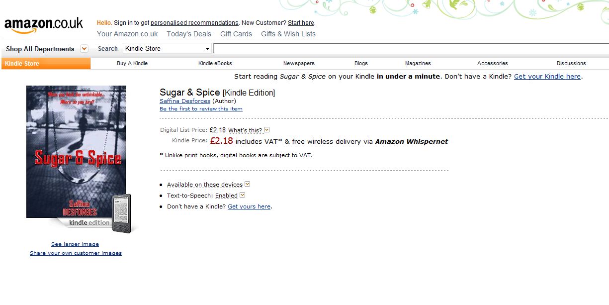Click the search text field
Image resolution: width=609 pixels, height=305 pixels.
point(411,48)
